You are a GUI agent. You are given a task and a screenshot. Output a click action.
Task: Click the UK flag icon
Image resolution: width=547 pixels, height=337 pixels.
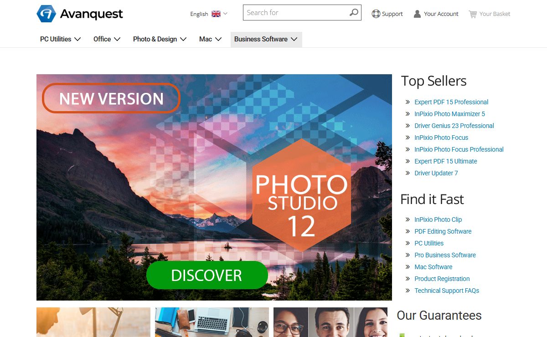point(216,14)
